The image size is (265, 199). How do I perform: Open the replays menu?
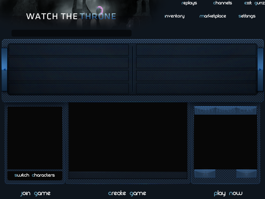click(x=189, y=3)
